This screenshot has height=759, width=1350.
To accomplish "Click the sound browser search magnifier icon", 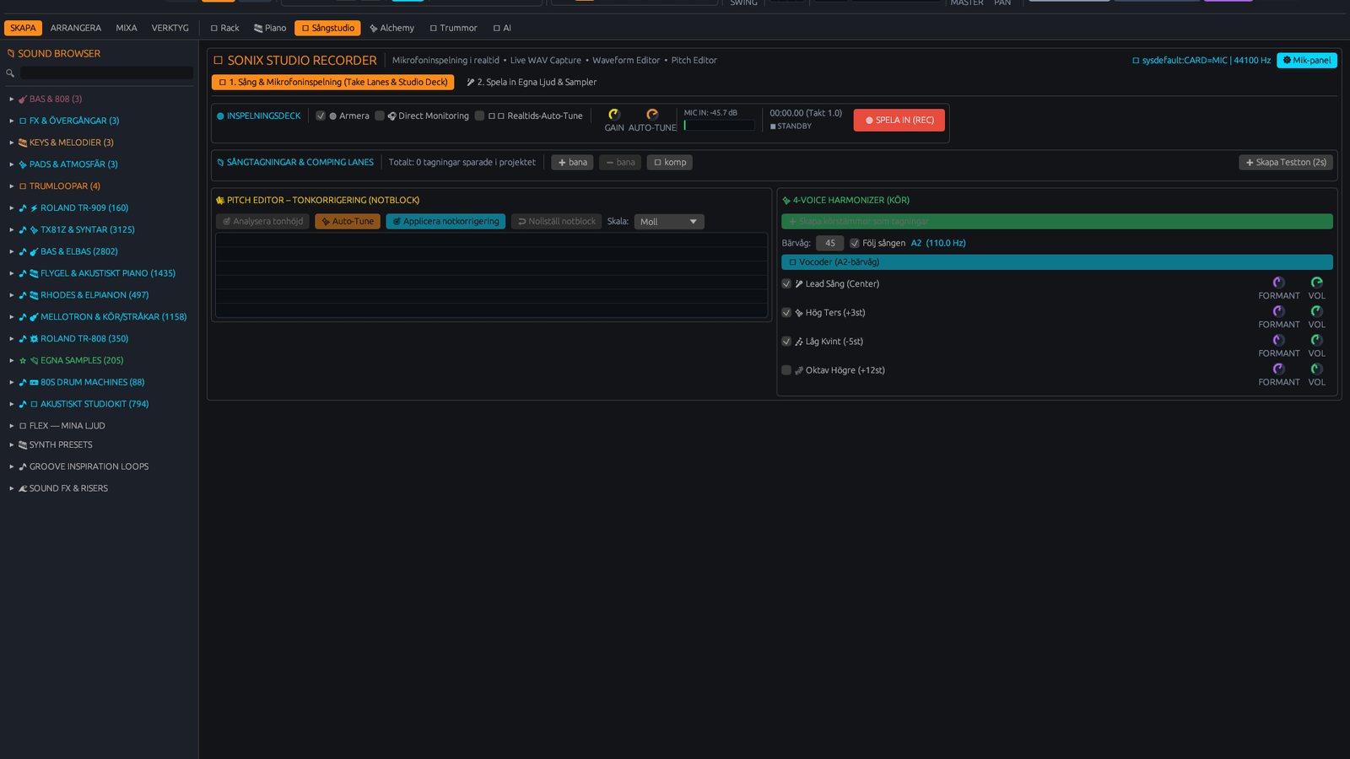I will [10, 73].
